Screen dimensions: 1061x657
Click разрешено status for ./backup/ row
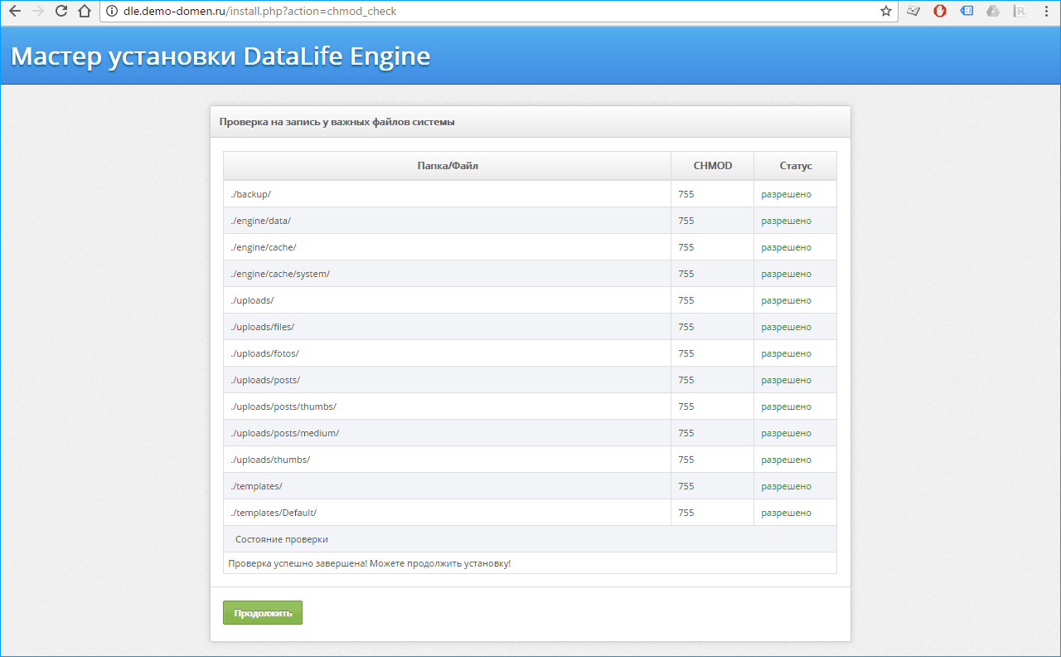tap(786, 194)
